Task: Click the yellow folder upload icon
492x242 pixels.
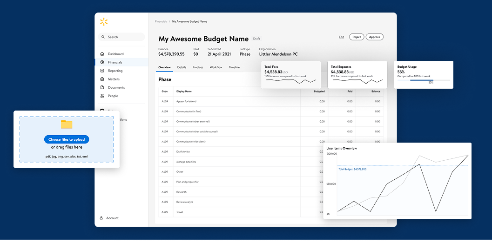Action: click(67, 124)
